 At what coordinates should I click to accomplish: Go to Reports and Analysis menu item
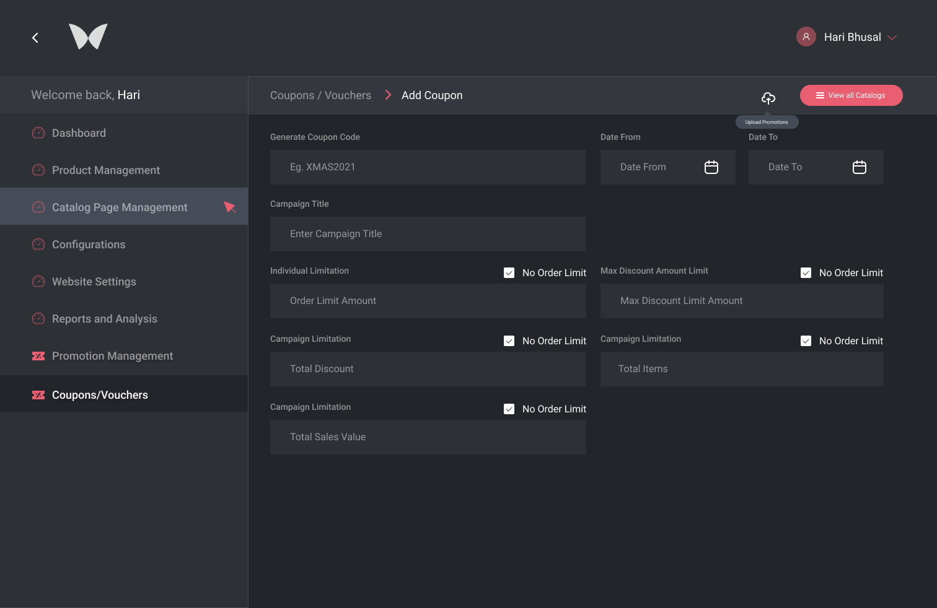click(x=105, y=319)
